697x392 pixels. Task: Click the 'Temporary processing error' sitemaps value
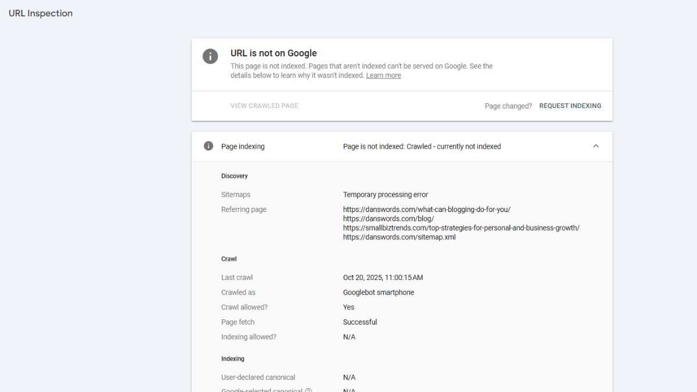coord(385,195)
